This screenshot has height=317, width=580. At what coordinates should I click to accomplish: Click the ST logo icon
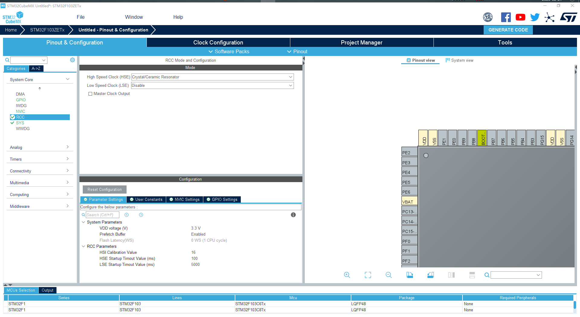click(569, 17)
